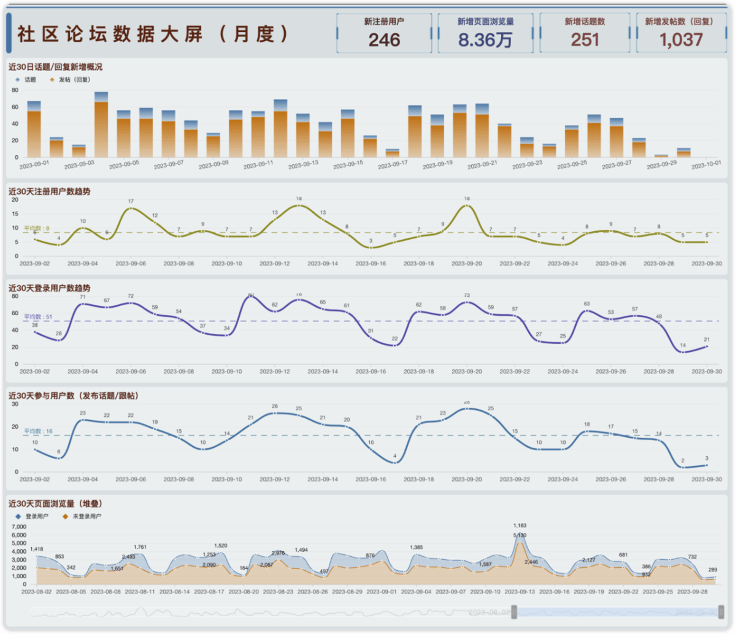Screen dimensions: 735x634
Task: Click the 社区论坛数据大屏（月度）title
Action: [x=153, y=34]
